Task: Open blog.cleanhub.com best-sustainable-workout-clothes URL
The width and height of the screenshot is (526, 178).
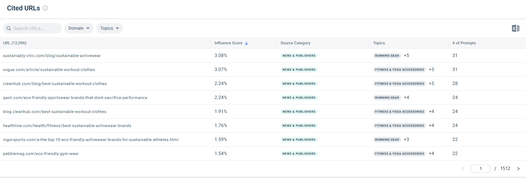Action: pyautogui.click(x=55, y=112)
